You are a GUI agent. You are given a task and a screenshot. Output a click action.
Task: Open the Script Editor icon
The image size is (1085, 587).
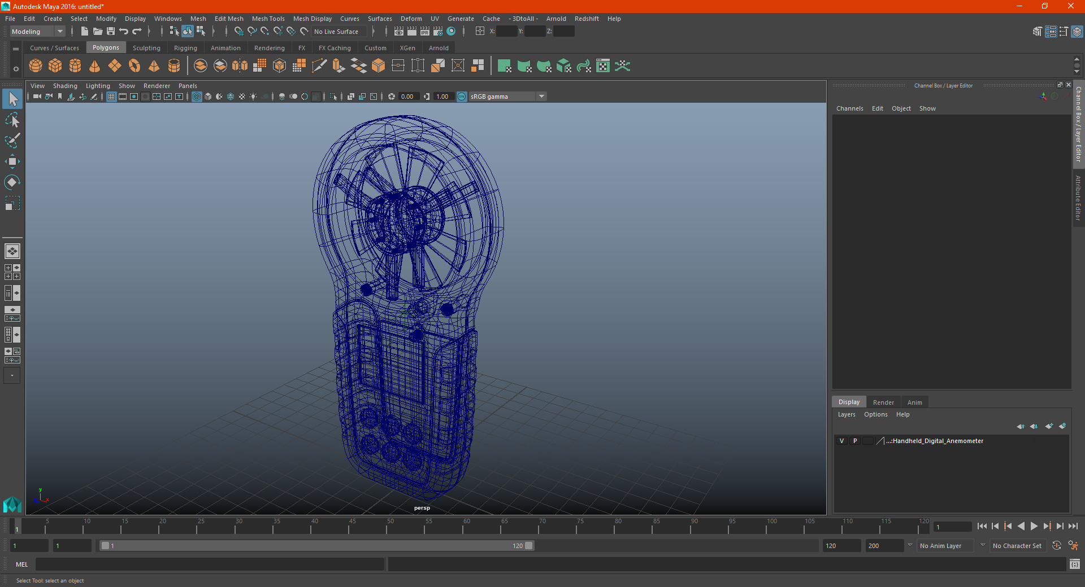[1075, 564]
